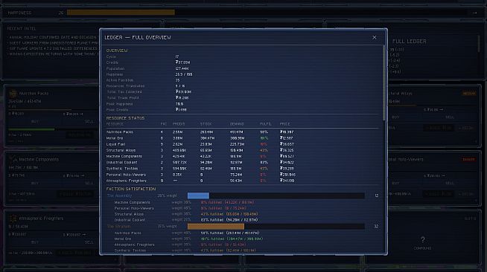This screenshot has width=487, height=272.
Task: Click the Cycle value 17
Action: pyautogui.click(x=177, y=56)
